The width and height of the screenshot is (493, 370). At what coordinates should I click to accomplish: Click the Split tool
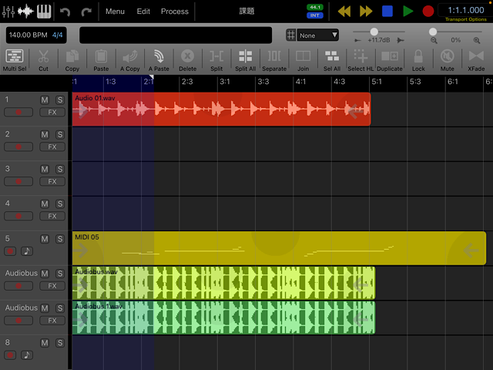[x=216, y=60]
